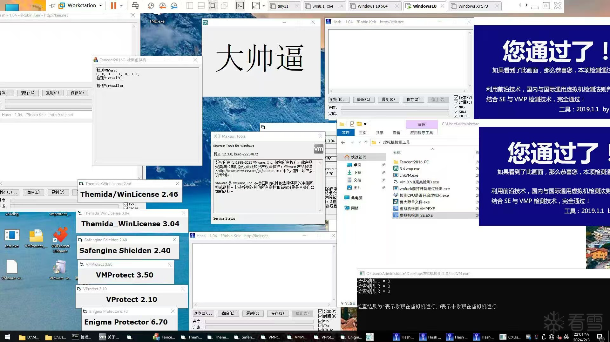Go back in File Explorer
610x342 pixels.
pyautogui.click(x=343, y=142)
